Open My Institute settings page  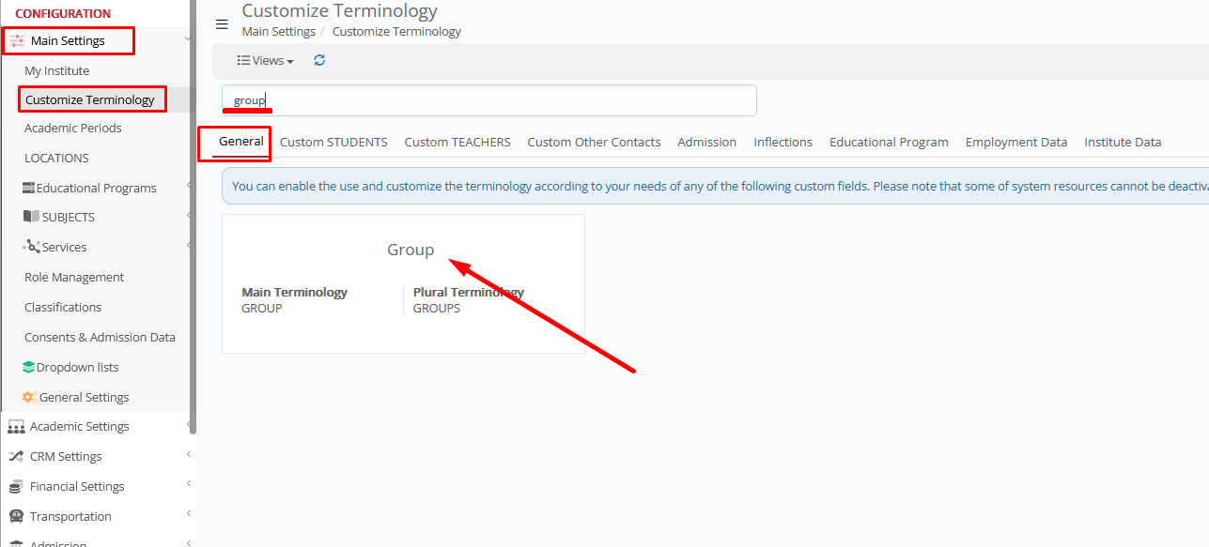pos(57,70)
